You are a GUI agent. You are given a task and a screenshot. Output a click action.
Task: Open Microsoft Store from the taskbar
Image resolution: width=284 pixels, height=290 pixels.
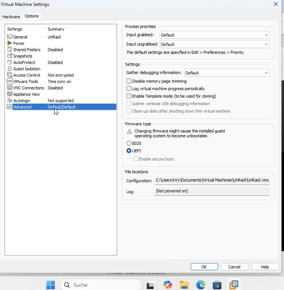(x=217, y=285)
